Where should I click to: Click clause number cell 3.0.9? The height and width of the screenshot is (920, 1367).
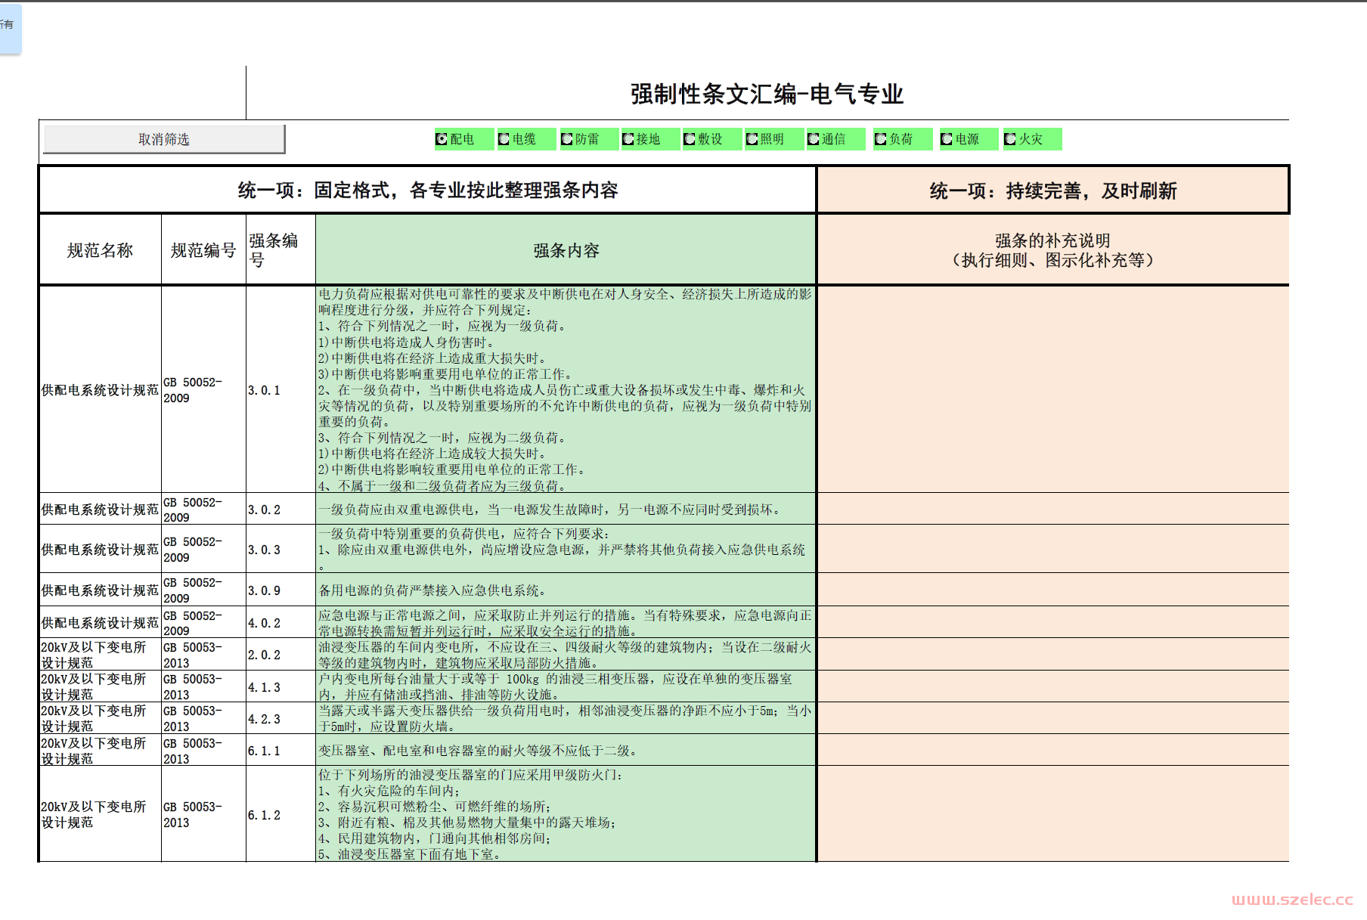point(281,590)
